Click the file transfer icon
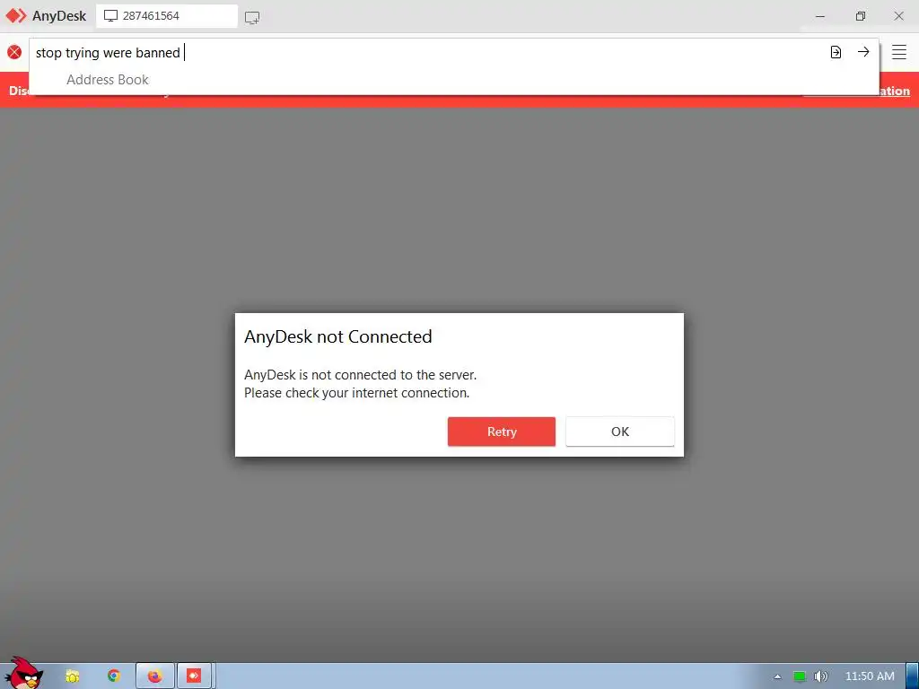This screenshot has width=919, height=689. click(836, 52)
